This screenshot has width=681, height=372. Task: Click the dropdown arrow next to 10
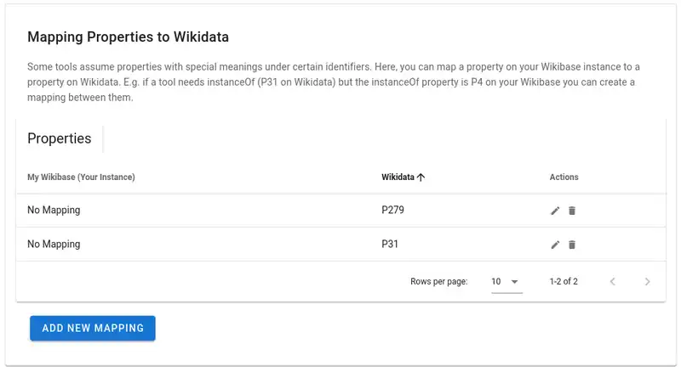514,282
